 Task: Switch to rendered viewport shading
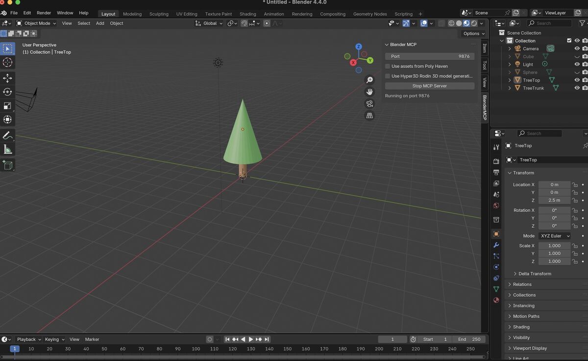(x=474, y=23)
